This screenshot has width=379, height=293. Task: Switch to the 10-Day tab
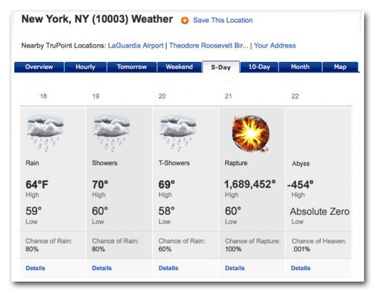(259, 67)
